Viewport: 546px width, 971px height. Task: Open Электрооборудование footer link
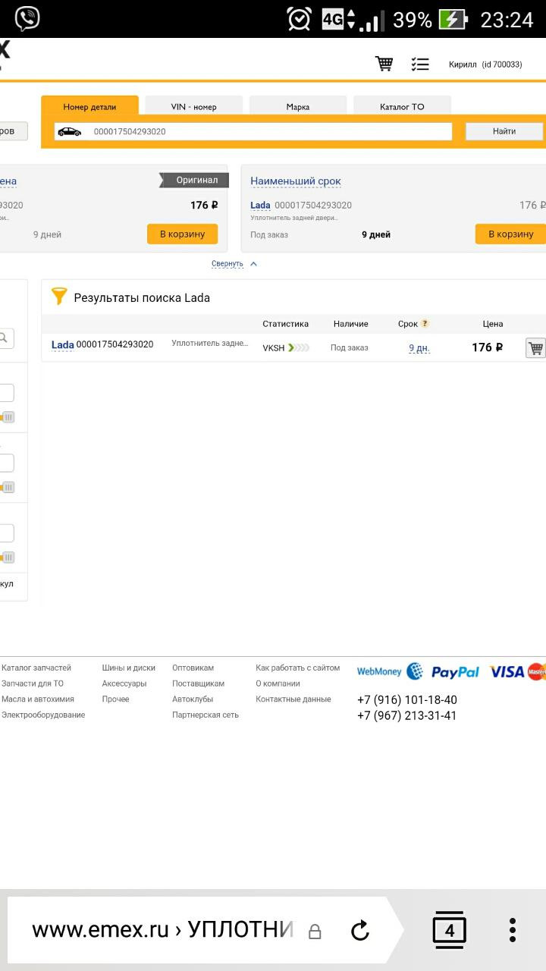tap(43, 715)
